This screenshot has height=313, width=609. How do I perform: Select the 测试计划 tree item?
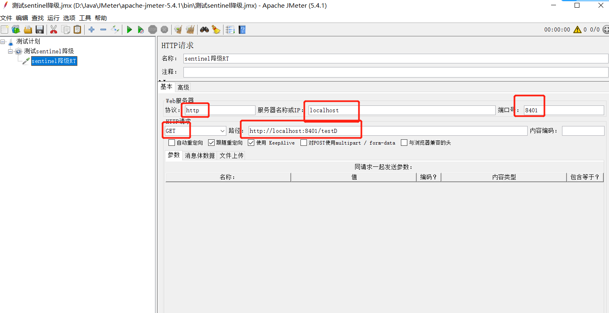click(x=28, y=41)
